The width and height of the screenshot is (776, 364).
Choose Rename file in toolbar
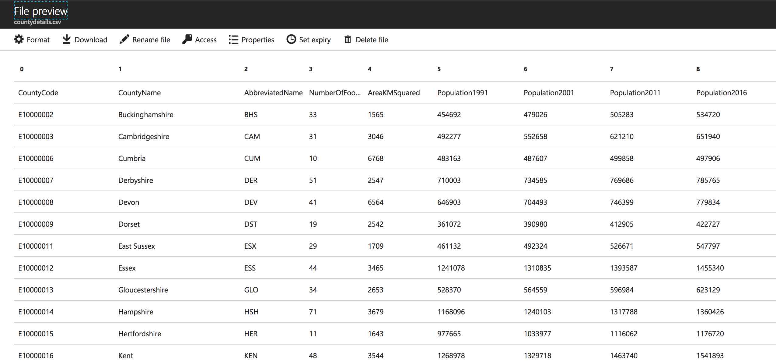(151, 40)
